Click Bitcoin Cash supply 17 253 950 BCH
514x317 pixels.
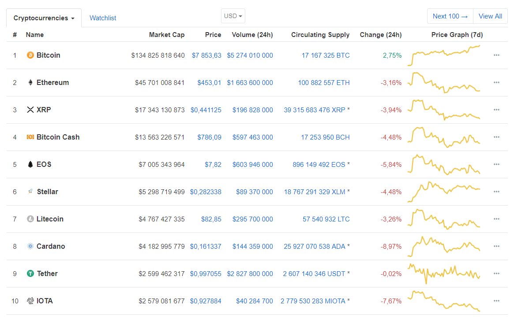[325, 137]
